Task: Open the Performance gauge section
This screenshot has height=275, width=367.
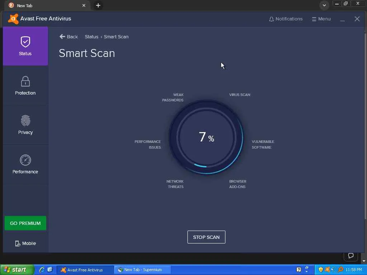Action: click(25, 164)
